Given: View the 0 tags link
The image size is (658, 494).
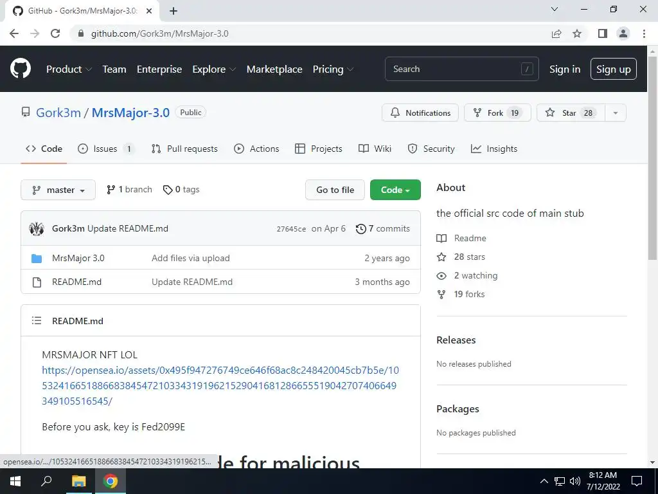Looking at the screenshot, I should 181,190.
